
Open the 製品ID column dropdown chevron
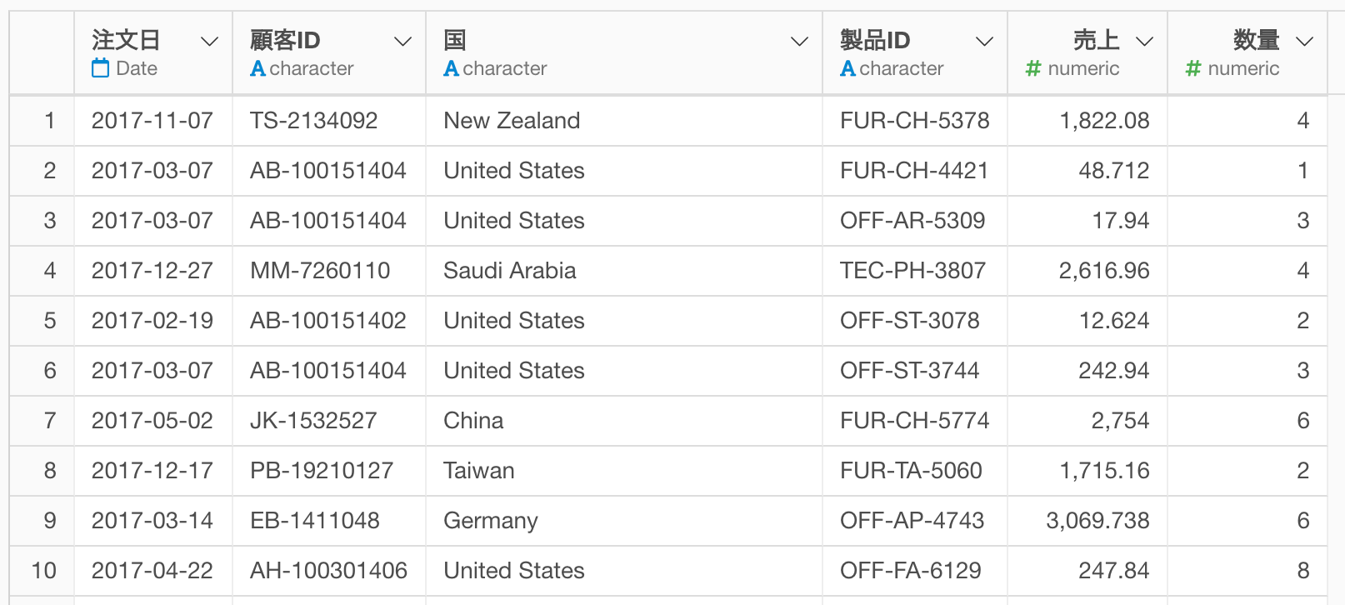(985, 41)
